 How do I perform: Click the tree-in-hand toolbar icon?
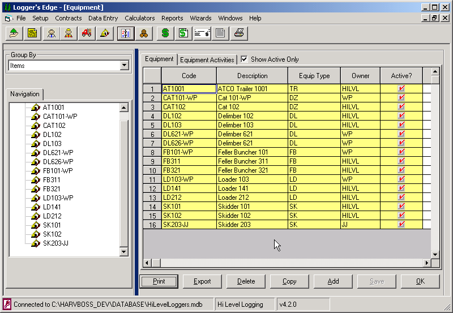point(14,33)
